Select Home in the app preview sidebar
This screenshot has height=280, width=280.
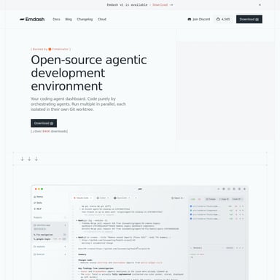click(x=39, y=197)
